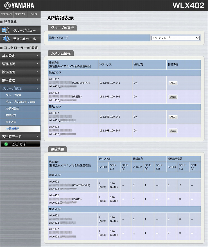The image size is (208, 247).
Task: Open 設定送信 submenu item
Action: (x=20, y=122)
